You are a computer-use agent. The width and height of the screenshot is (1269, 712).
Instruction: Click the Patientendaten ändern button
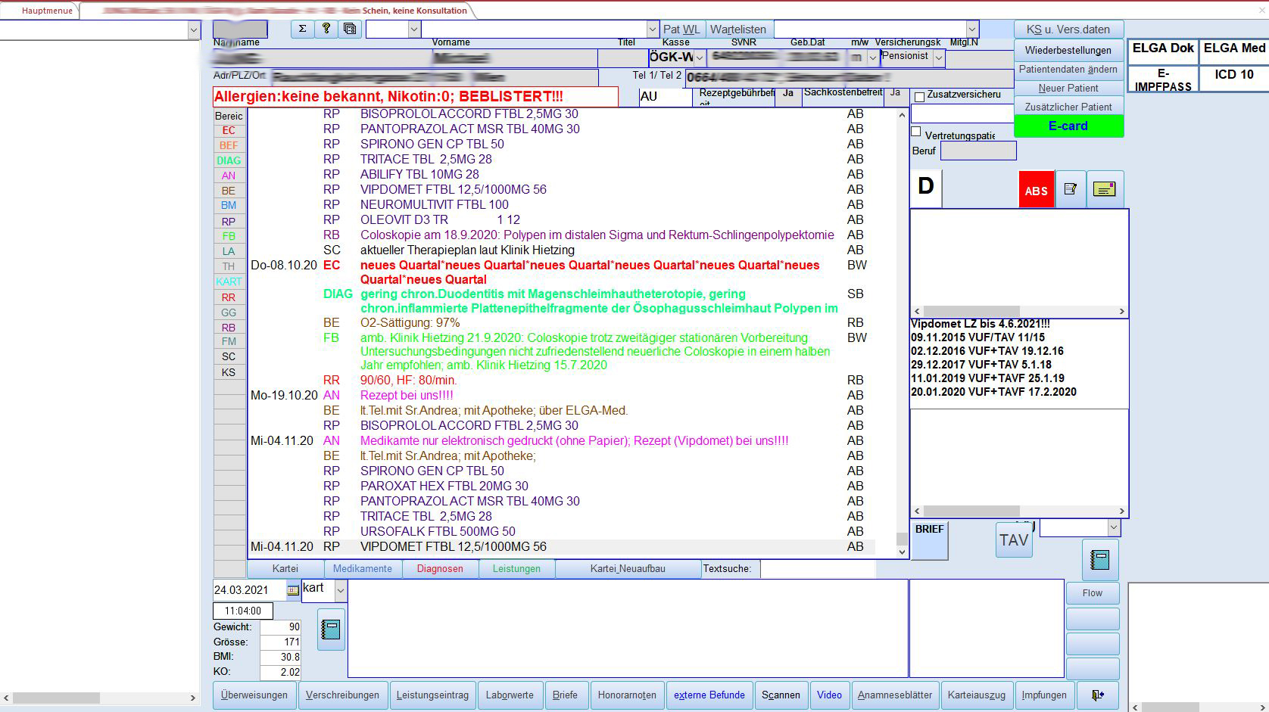[1068, 70]
